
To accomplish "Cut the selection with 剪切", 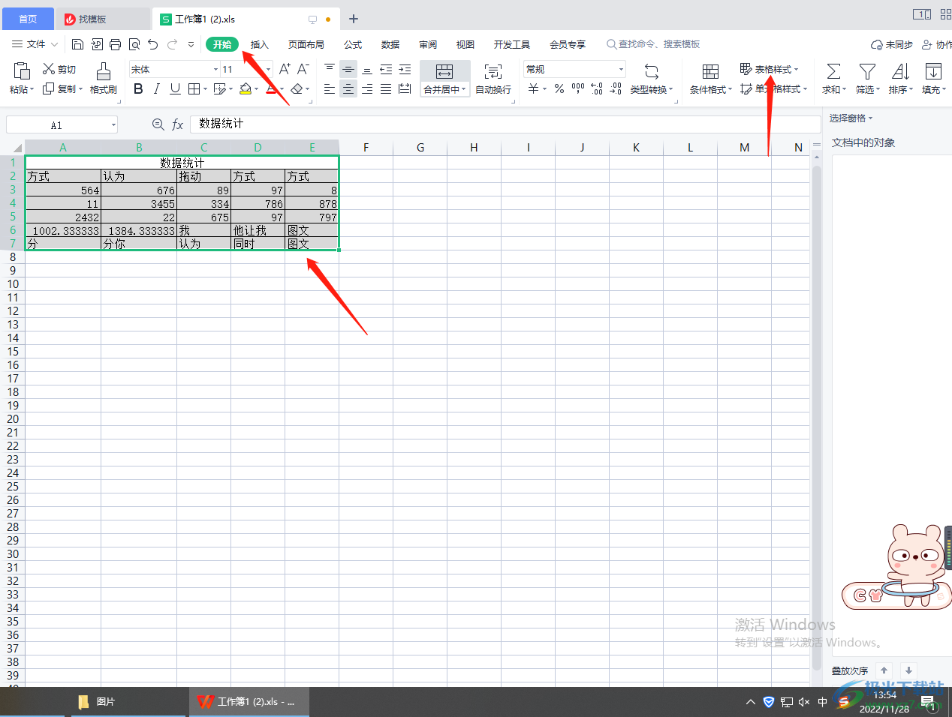I will (59, 69).
